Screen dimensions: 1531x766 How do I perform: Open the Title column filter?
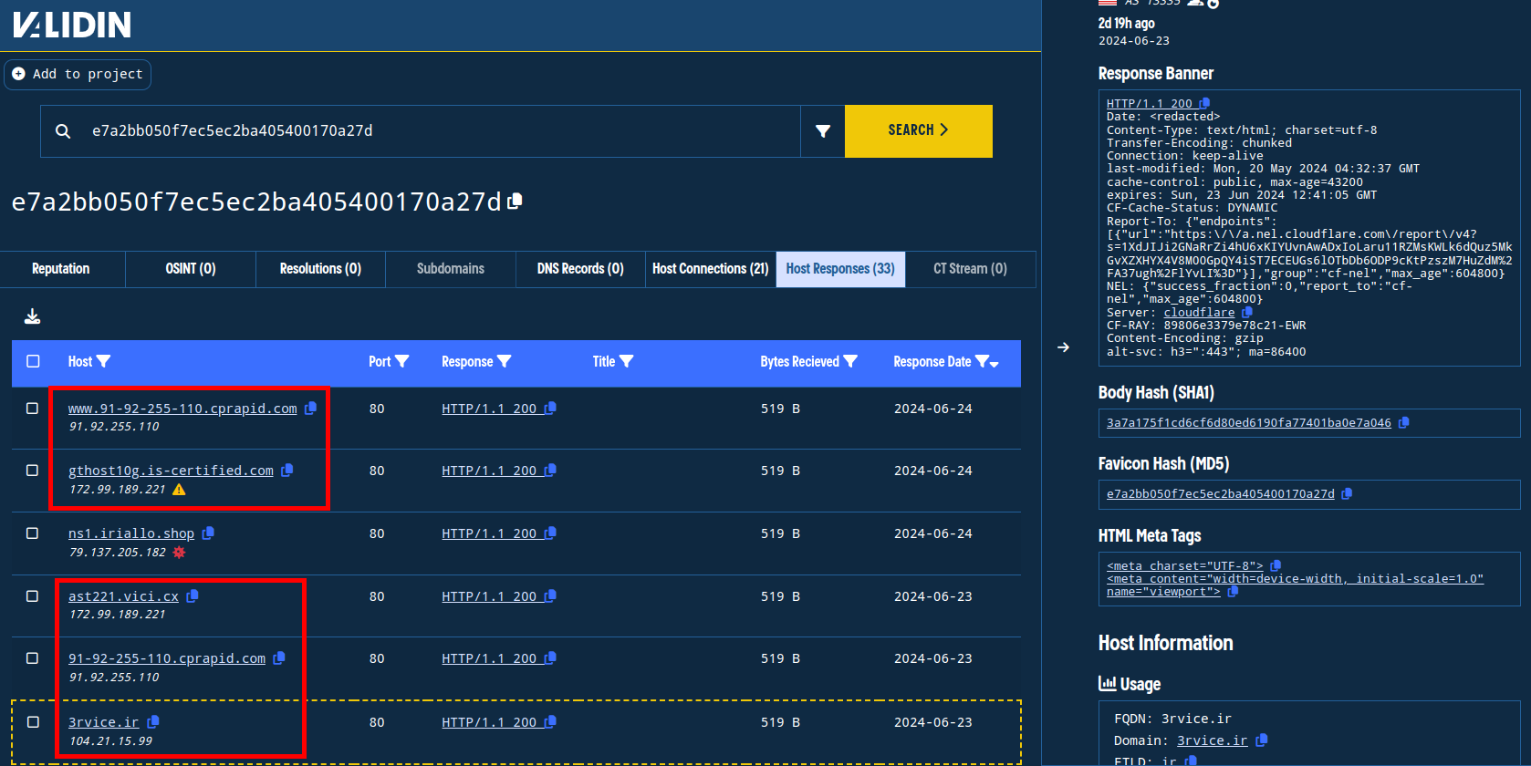coord(626,362)
